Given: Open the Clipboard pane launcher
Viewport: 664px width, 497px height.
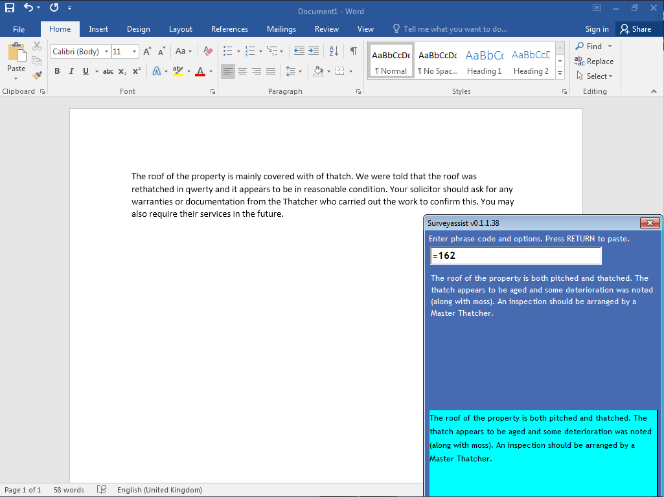Looking at the screenshot, I should coord(42,91).
